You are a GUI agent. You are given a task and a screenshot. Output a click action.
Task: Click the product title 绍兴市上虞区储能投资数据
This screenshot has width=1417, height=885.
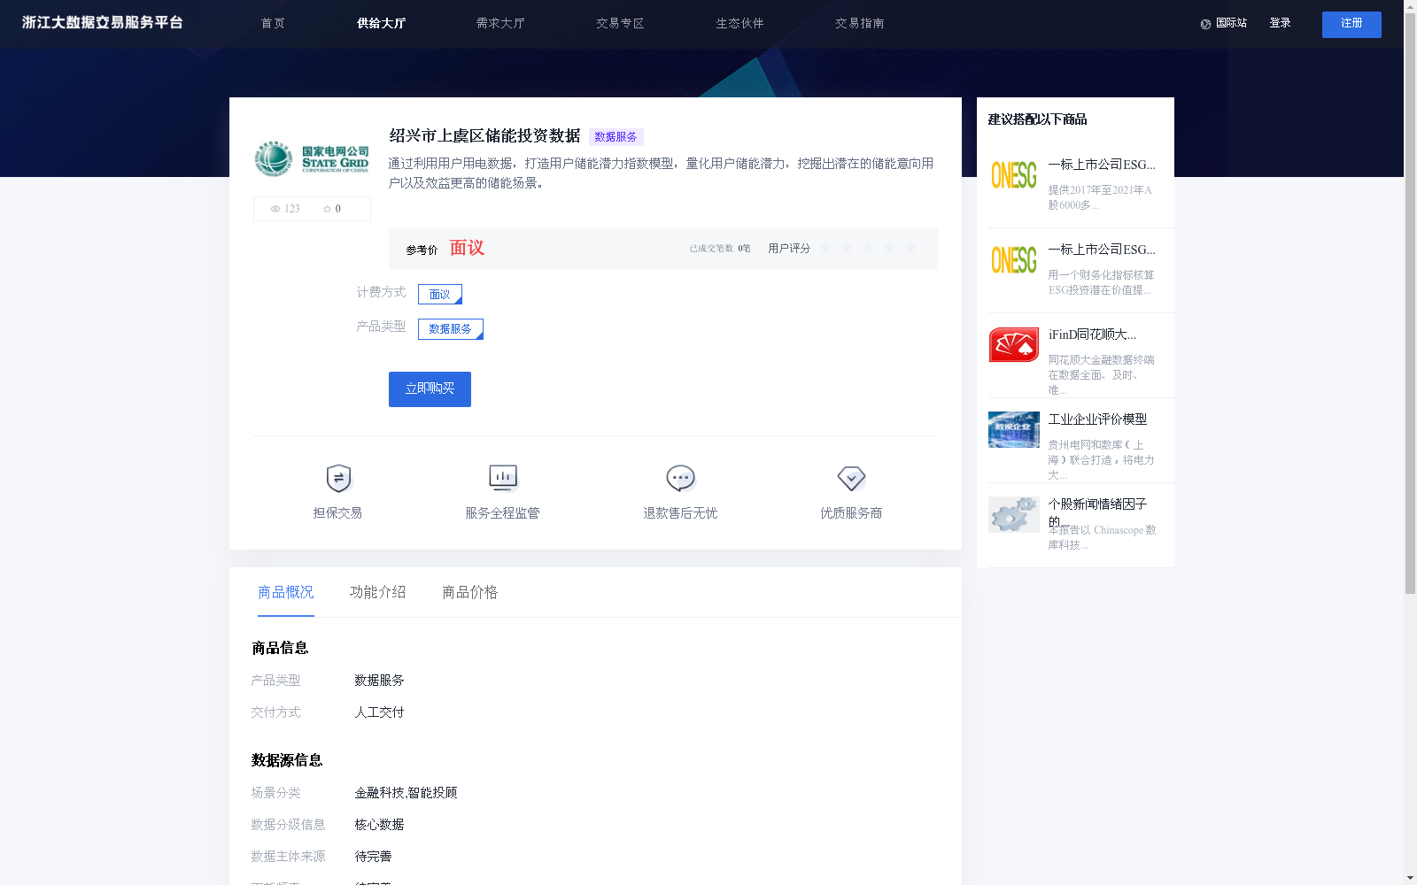click(x=484, y=136)
